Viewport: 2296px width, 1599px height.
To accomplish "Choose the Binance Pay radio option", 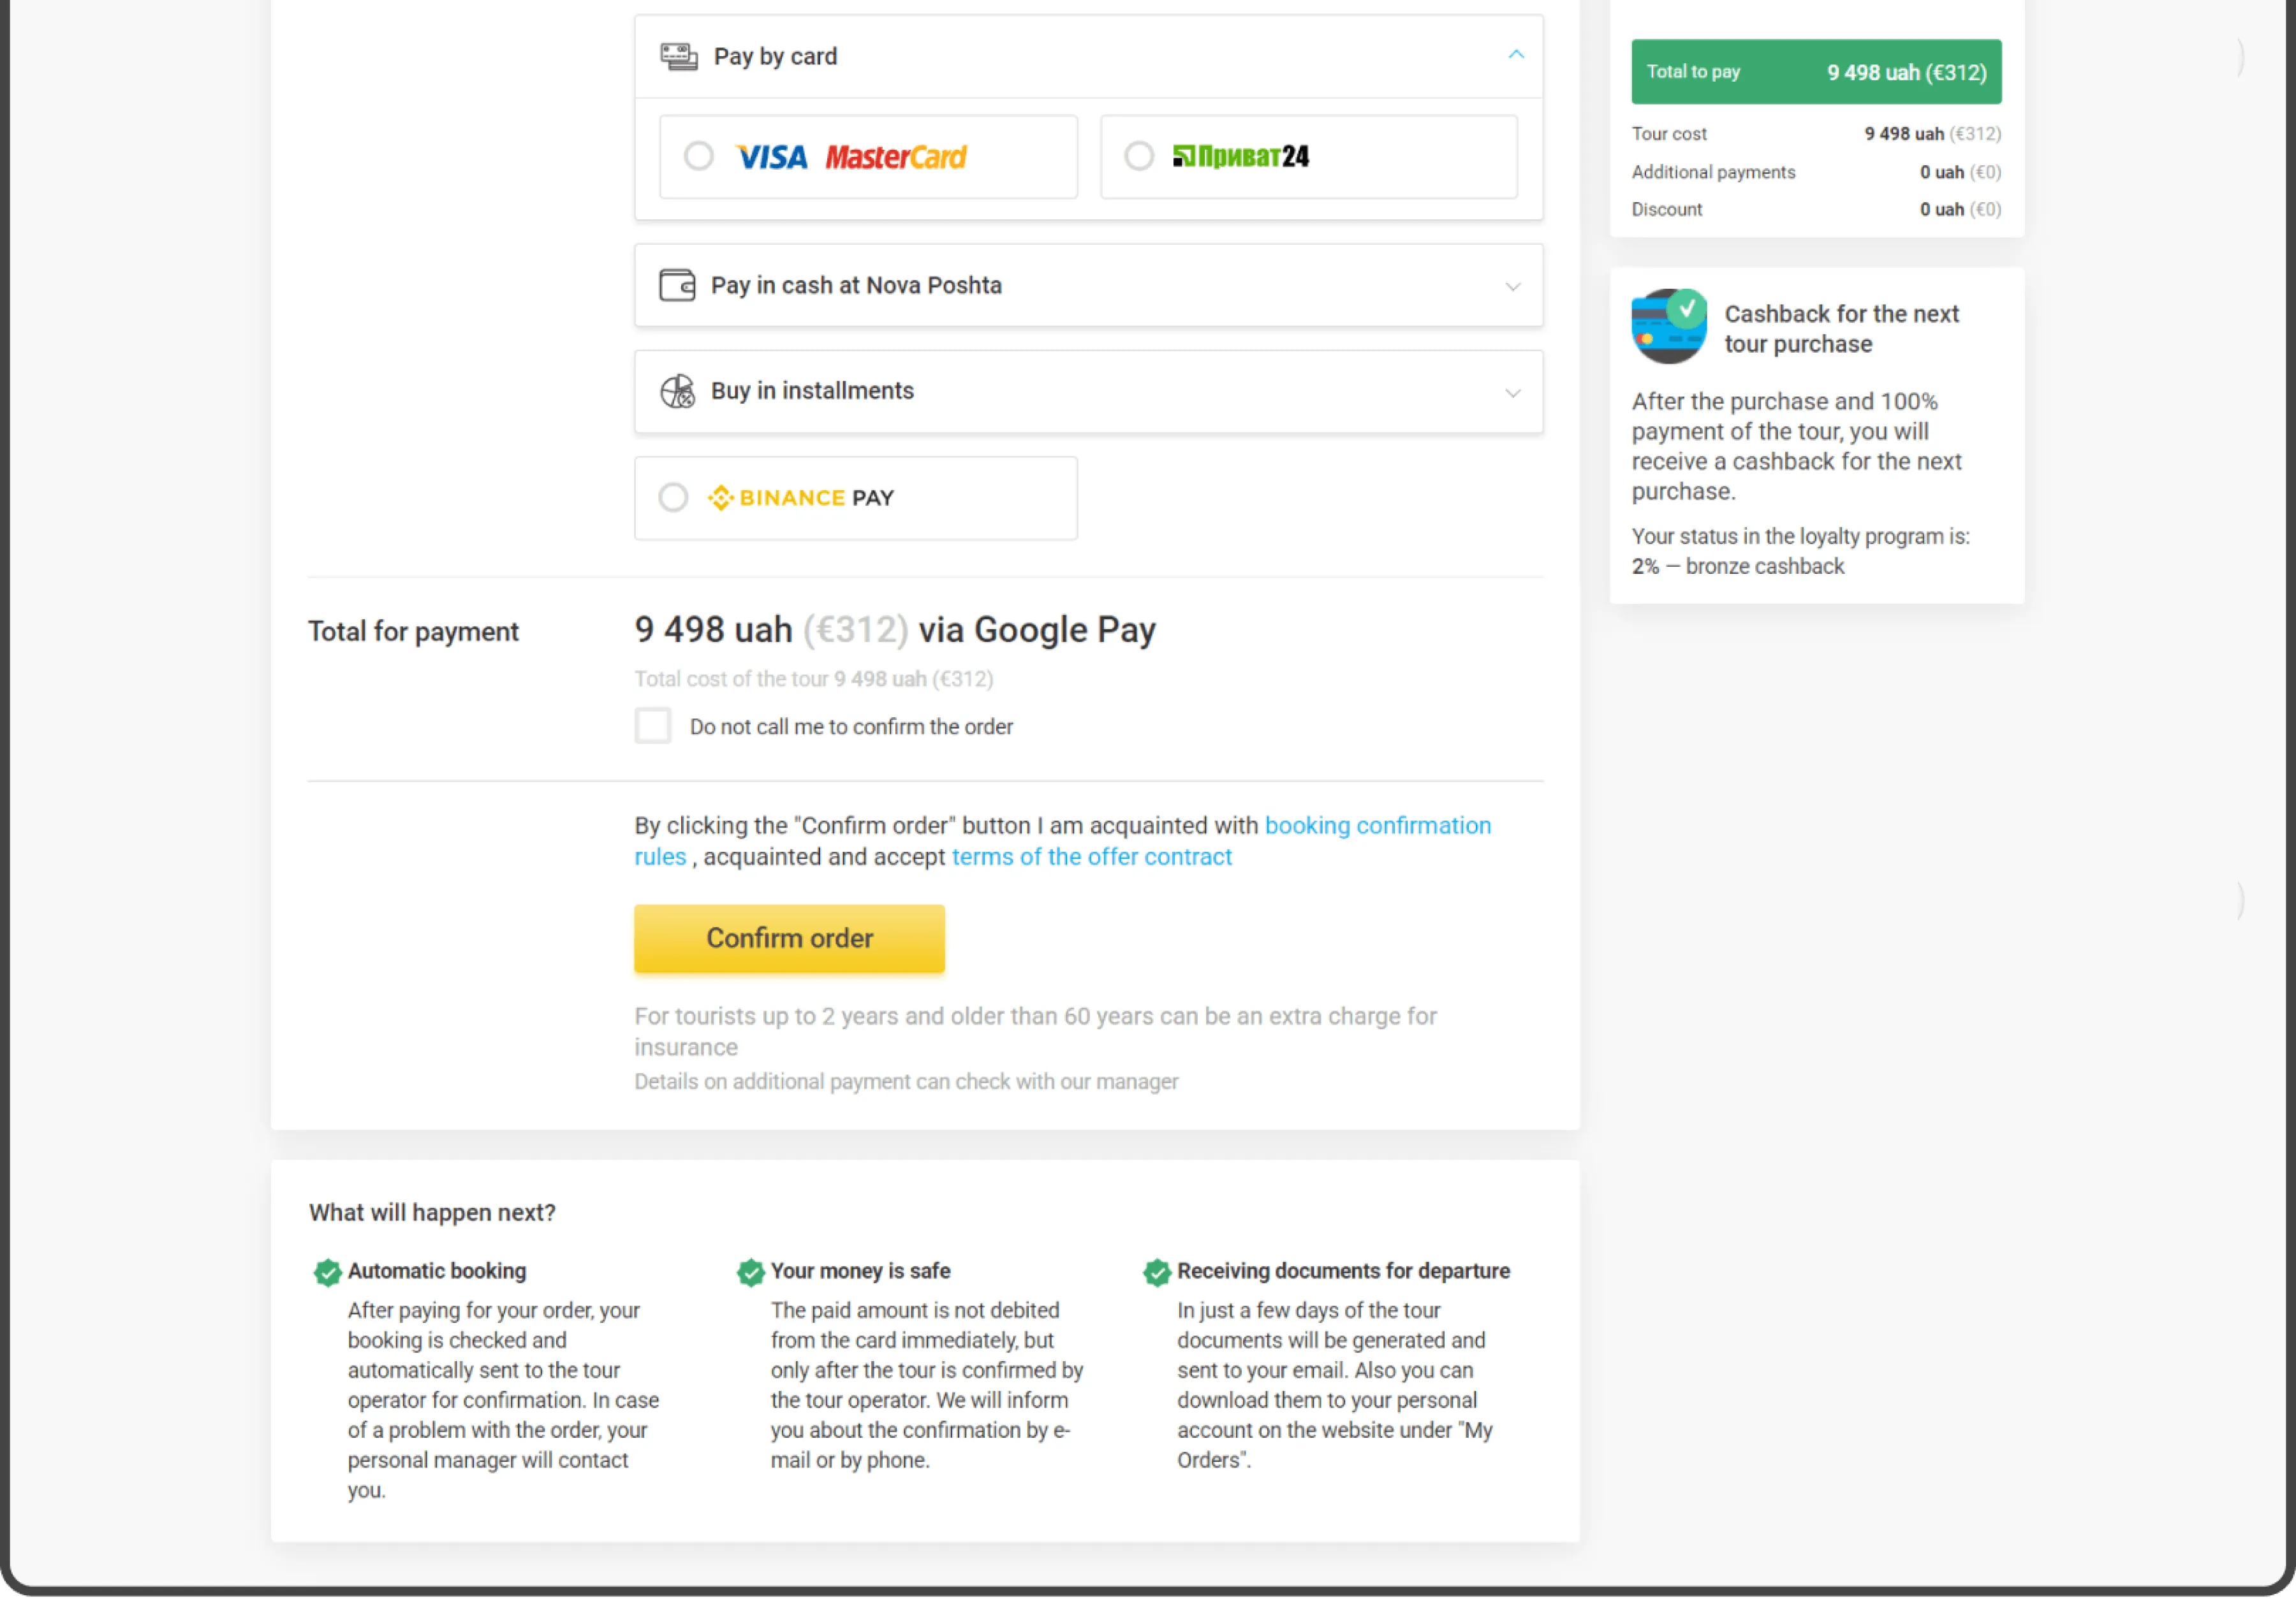I will pos(673,498).
